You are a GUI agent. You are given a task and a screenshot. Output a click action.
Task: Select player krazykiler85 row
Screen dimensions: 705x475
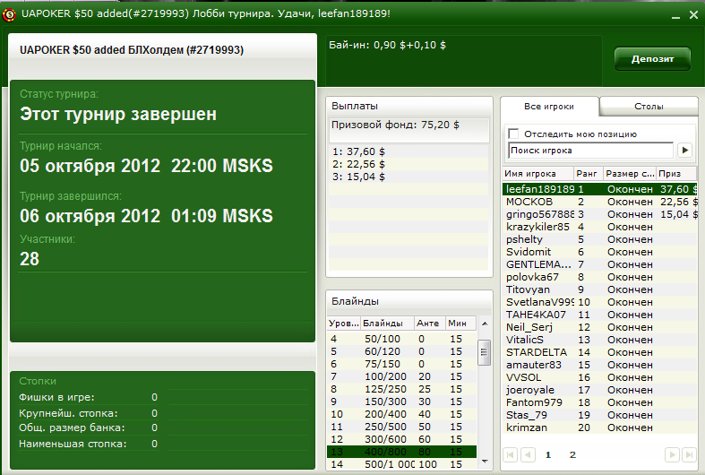pos(600,227)
